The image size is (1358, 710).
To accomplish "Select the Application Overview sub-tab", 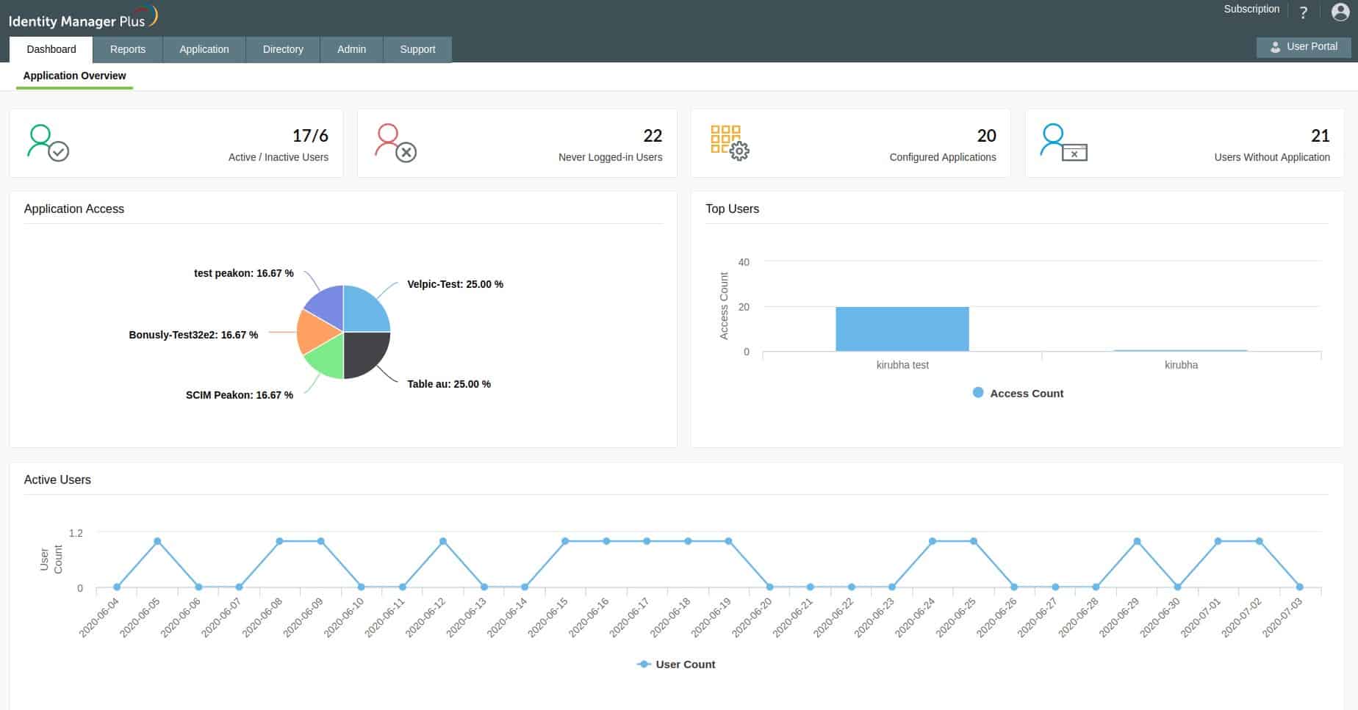I will 74,76.
